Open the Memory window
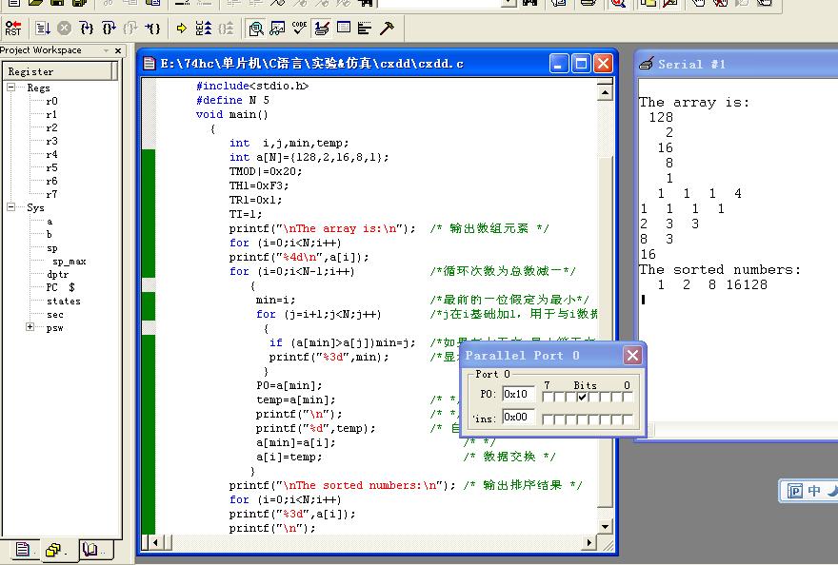Screen dimensions: 838x565 (x=344, y=29)
